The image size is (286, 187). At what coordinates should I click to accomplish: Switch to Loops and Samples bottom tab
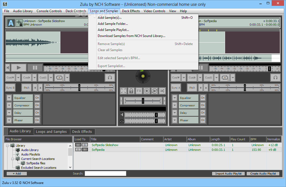(x=51, y=131)
